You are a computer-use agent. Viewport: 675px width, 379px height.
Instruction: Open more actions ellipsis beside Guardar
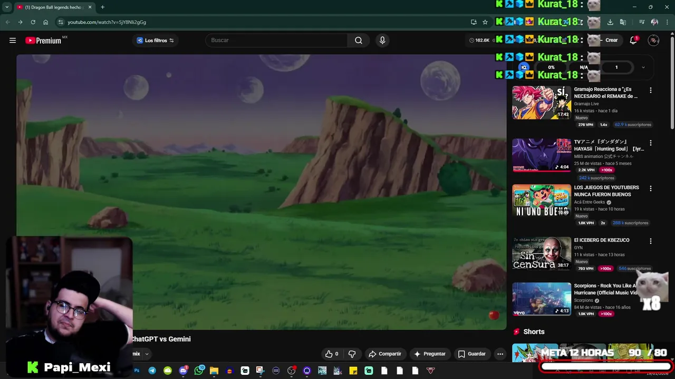500,354
